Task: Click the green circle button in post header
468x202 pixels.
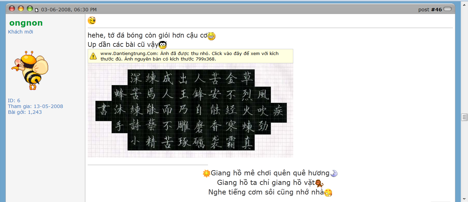Action: [x=30, y=9]
